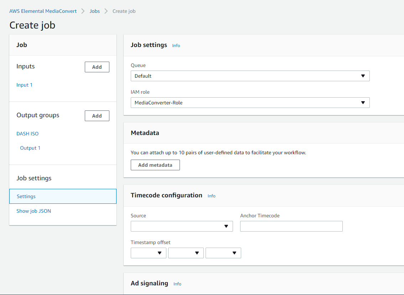Expand the IAM role dropdown
The image size is (404, 295).
pos(250,103)
